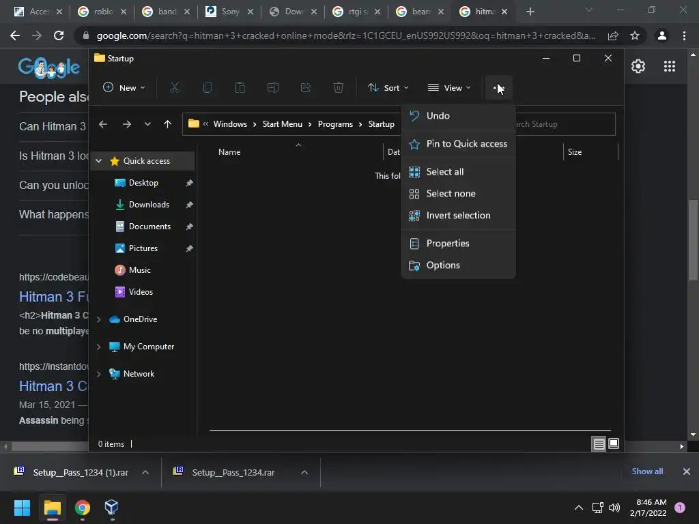Show hidden system tray icons
Screen dimensions: 699x524
pos(578,507)
